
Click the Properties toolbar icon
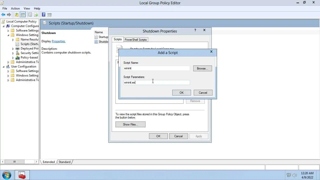pos(30,15)
